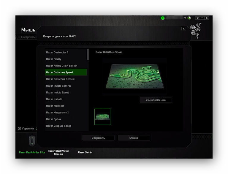Image resolution: width=228 pixels, height=174 pixels.
Task: Select Razer Invicta Speed entry
Action: click(66, 93)
